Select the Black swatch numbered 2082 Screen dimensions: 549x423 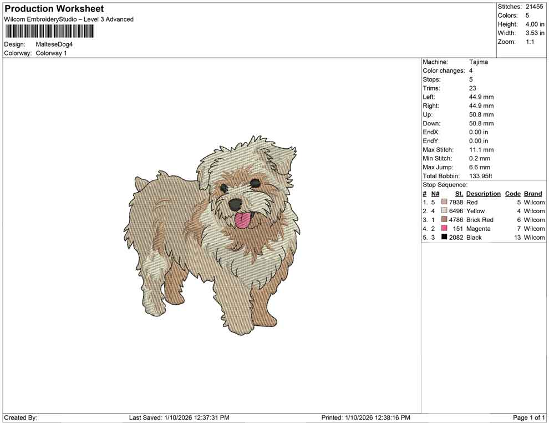[443, 237]
